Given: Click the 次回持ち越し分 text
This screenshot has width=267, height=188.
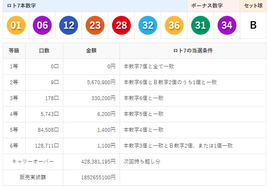Looking at the screenshot, I should point(142,162).
